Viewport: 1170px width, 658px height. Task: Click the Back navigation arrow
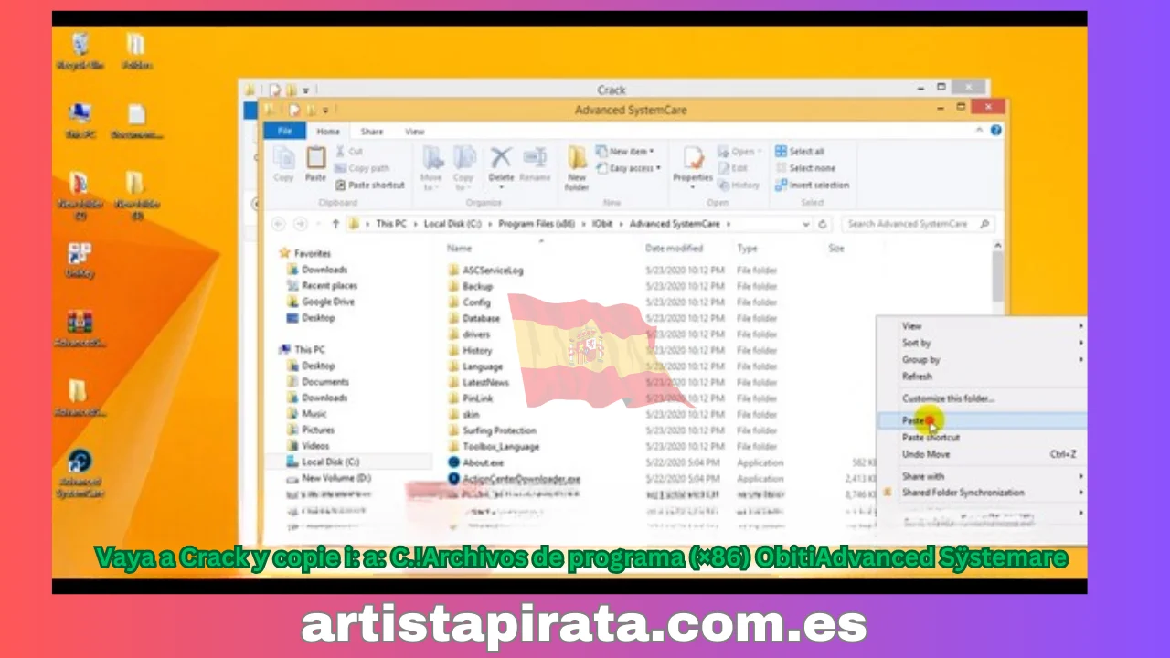279,224
